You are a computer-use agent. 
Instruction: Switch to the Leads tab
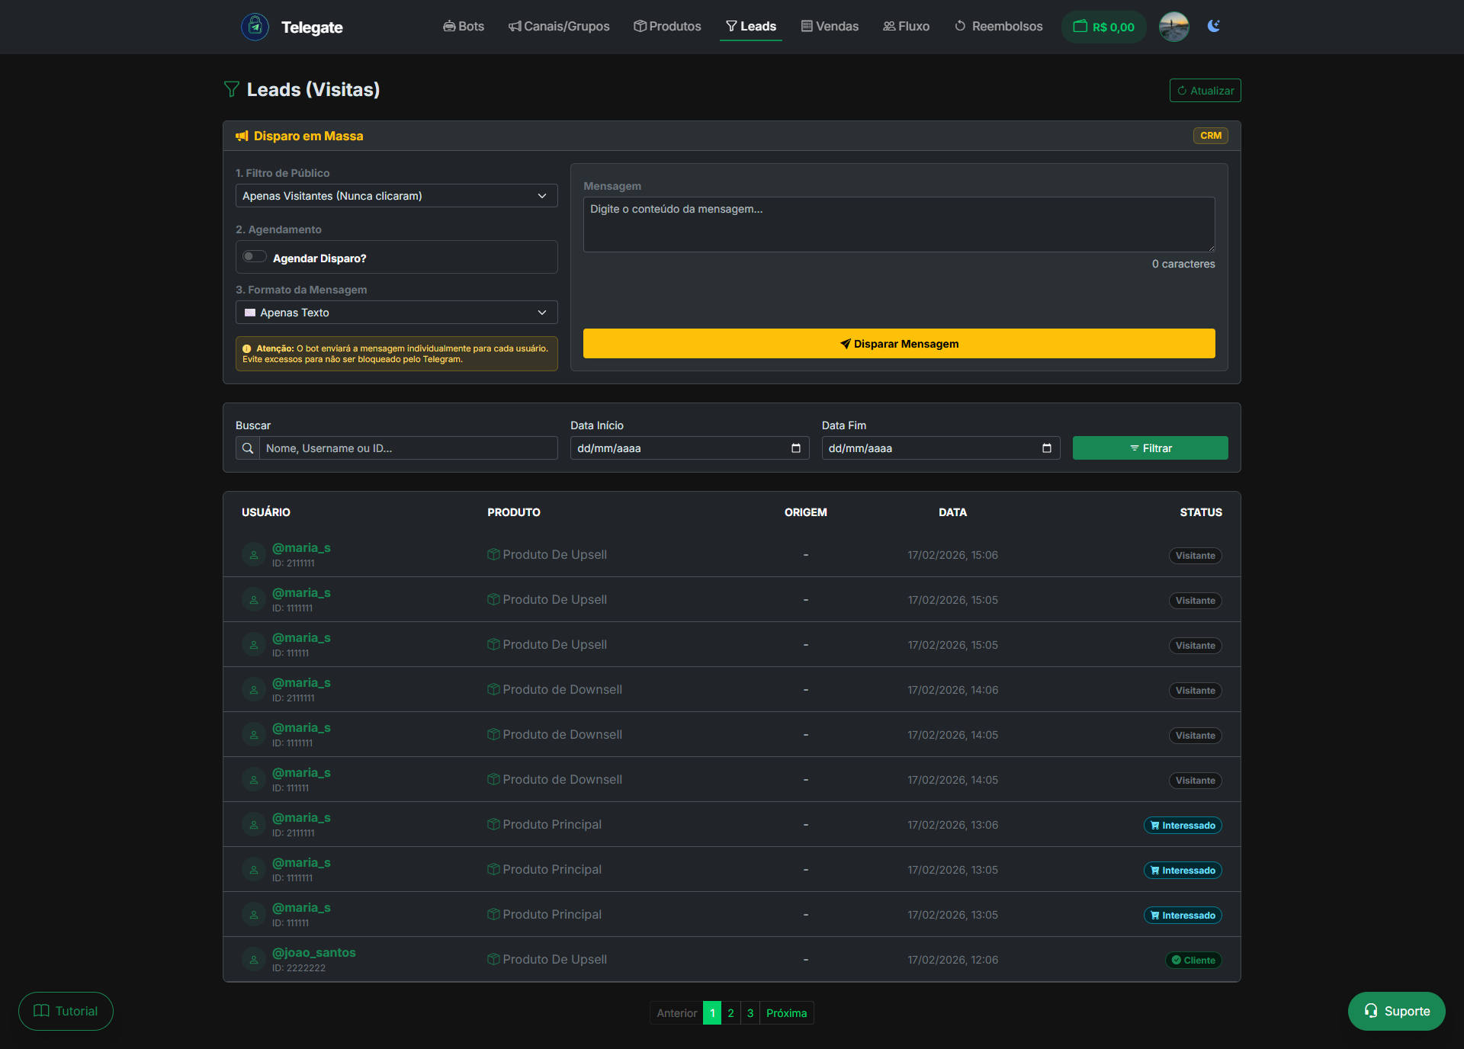pyautogui.click(x=750, y=26)
